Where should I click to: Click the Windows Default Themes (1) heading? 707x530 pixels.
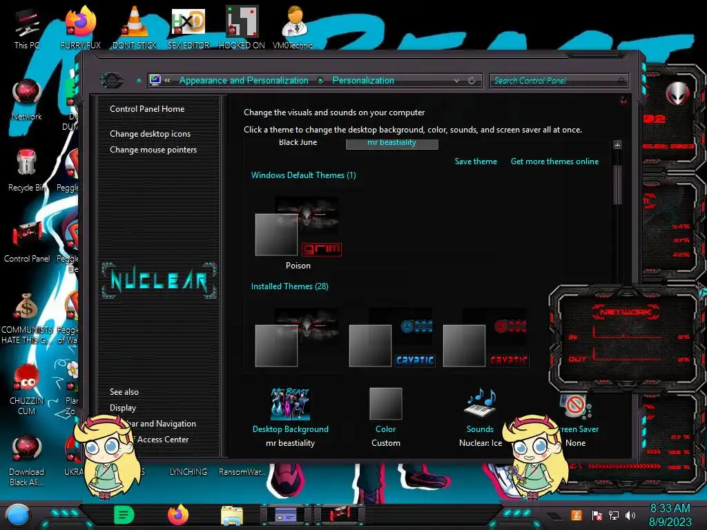(x=304, y=175)
